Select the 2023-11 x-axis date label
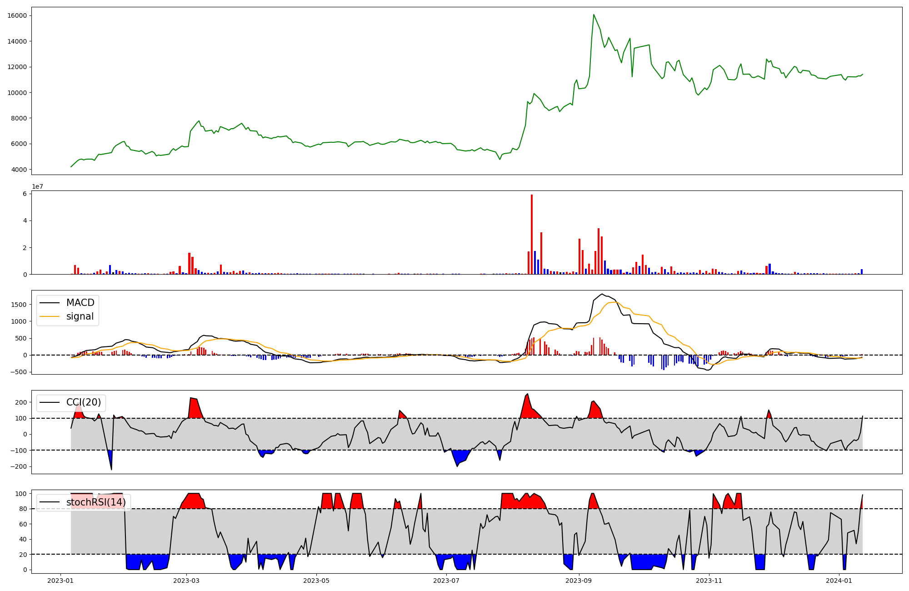This screenshot has height=591, width=909. (x=709, y=581)
